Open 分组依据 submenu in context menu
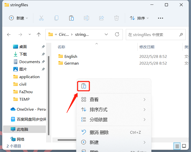 114,119
